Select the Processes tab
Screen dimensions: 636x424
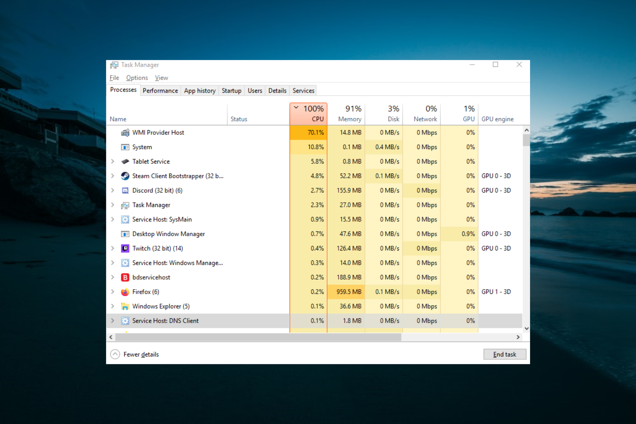coord(123,90)
